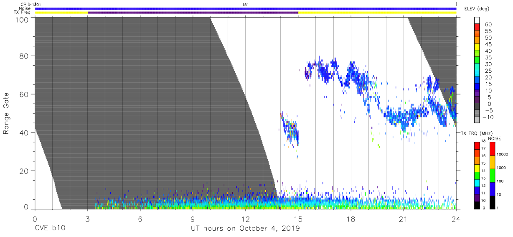Click the blue Noise bar at top

pos(246,8)
